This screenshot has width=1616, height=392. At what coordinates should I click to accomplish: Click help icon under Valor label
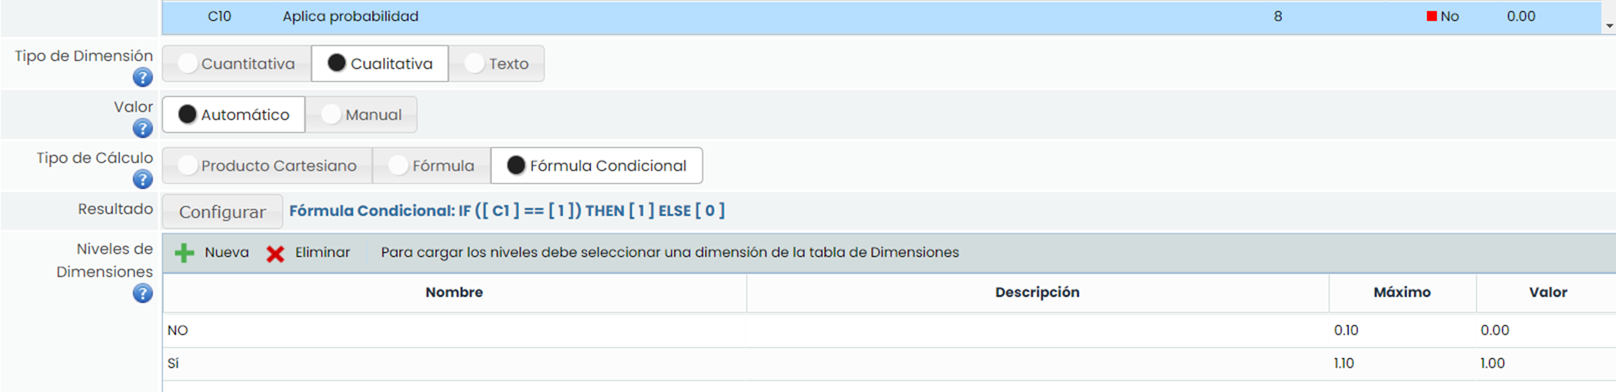pyautogui.click(x=142, y=128)
